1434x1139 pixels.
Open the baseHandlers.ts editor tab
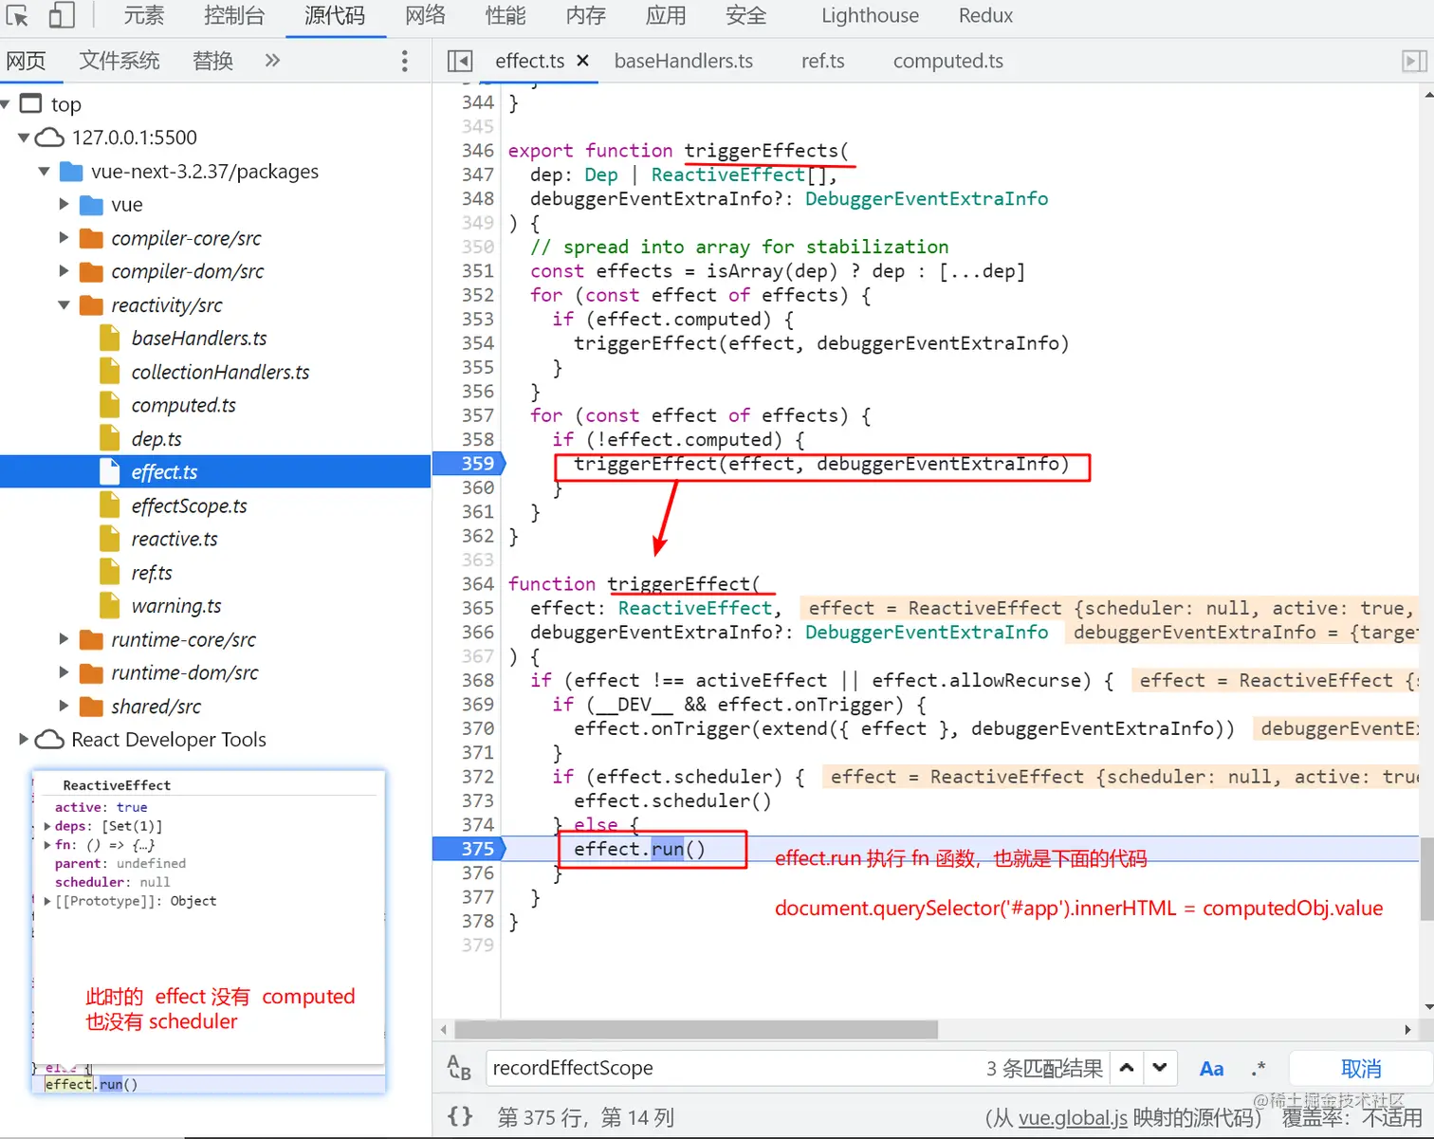[684, 61]
